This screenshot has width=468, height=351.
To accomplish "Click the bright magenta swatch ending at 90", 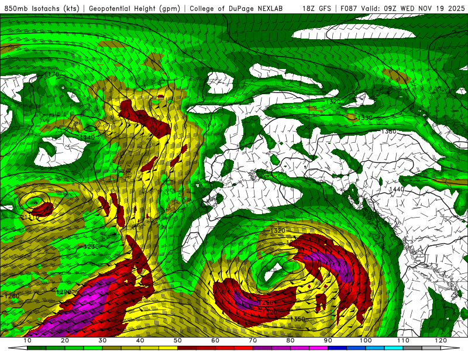I will point(318,348).
